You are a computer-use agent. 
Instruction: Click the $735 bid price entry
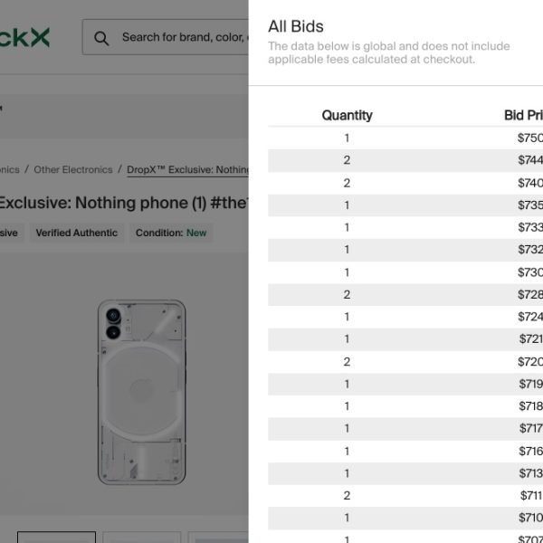tap(530, 205)
